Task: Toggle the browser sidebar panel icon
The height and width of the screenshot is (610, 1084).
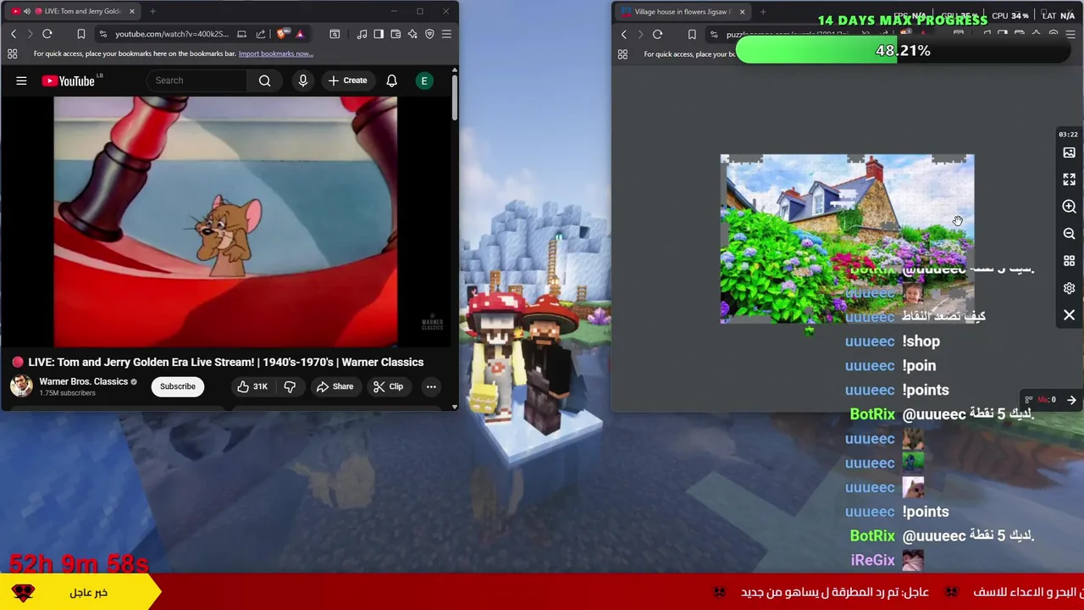Action: 379,34
